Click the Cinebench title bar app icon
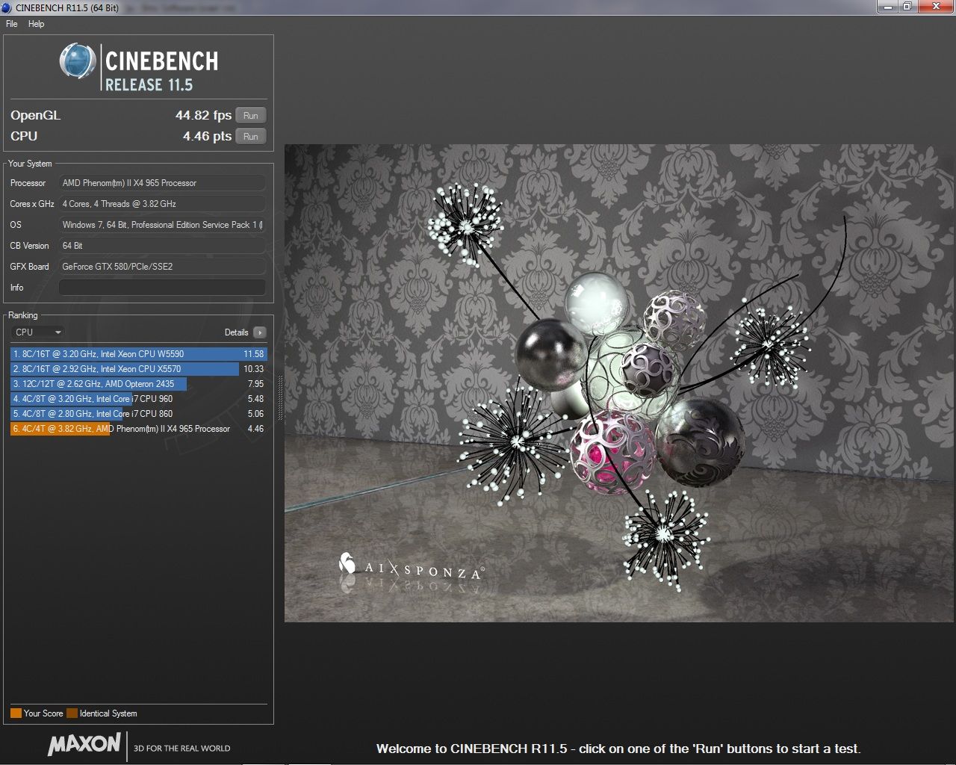The image size is (956, 765). [x=7, y=7]
